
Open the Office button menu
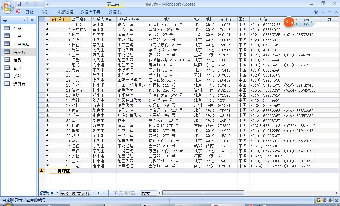coord(7,7)
